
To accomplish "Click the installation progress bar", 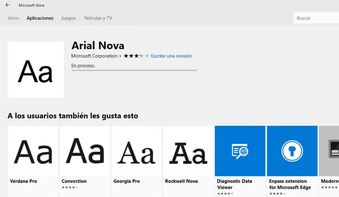I will [x=134, y=70].
